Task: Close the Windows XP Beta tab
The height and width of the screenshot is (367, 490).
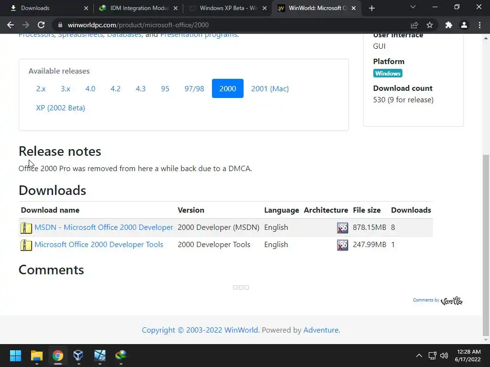Action: click(x=265, y=8)
